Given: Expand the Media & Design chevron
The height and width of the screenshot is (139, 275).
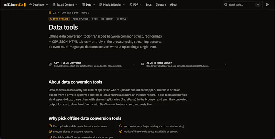Looking at the screenshot, I should 124,5.
